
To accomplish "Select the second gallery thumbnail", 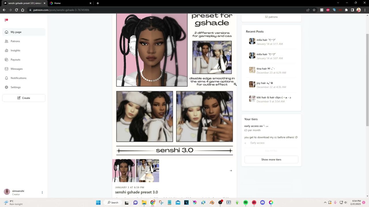I will click(148, 170).
